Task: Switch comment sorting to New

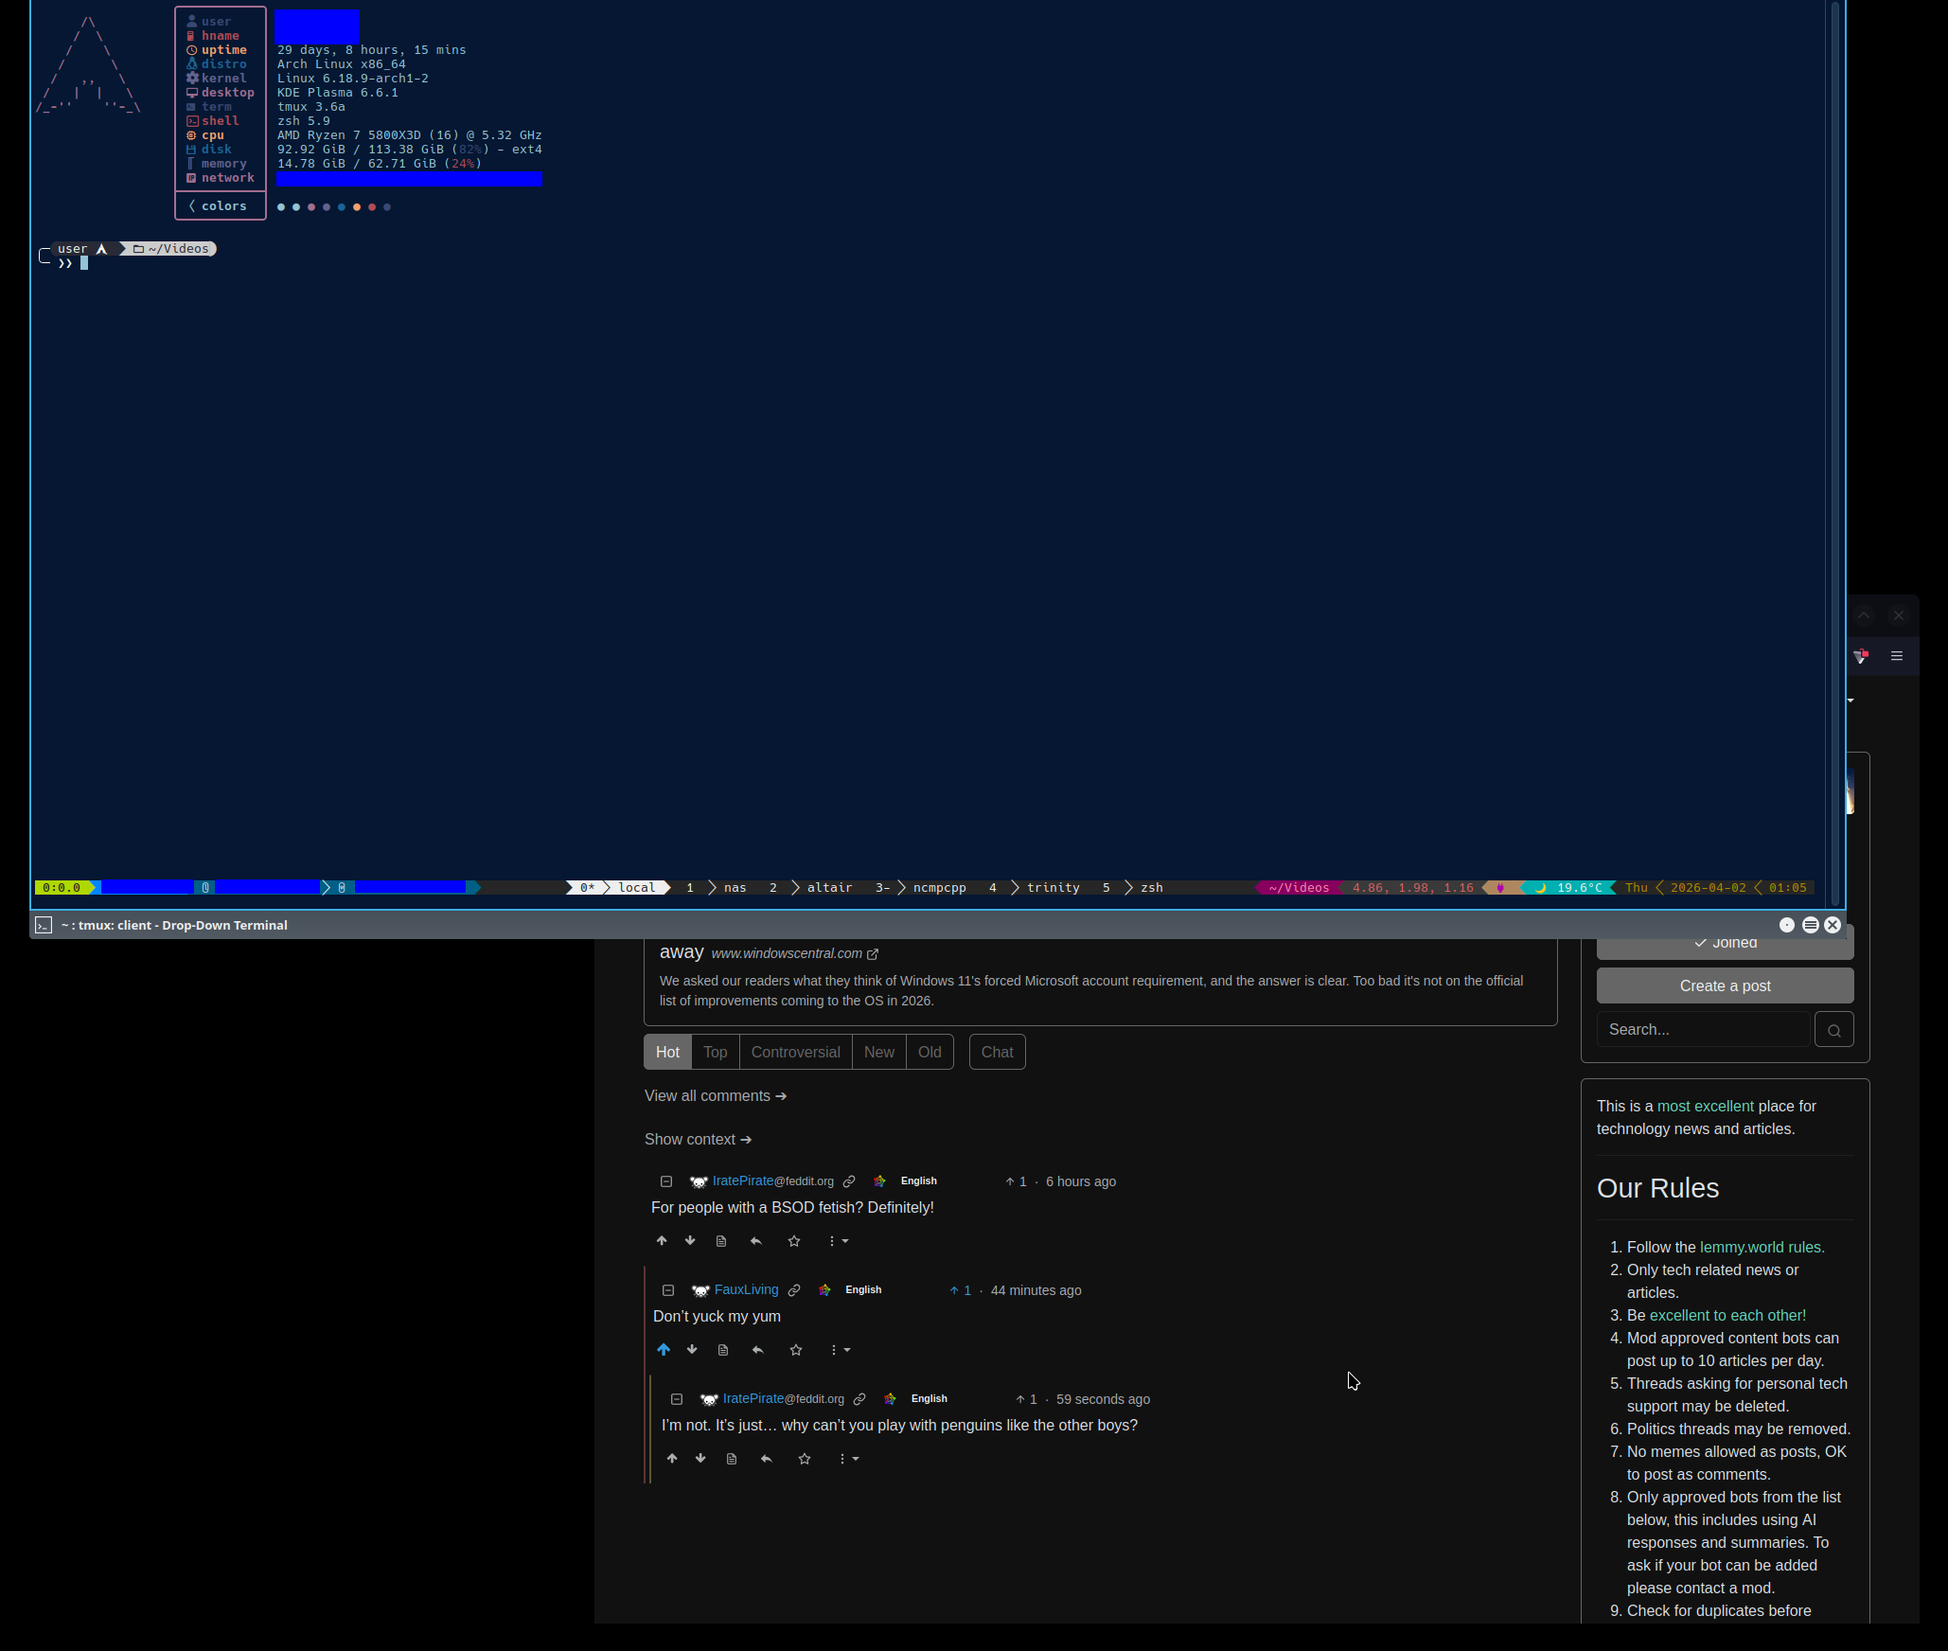Action: (x=878, y=1052)
